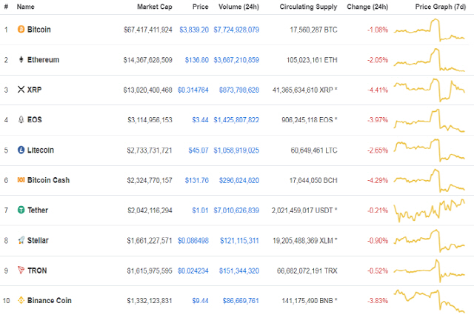Click the XRP logo icon
This screenshot has width=474, height=315.
coord(21,90)
